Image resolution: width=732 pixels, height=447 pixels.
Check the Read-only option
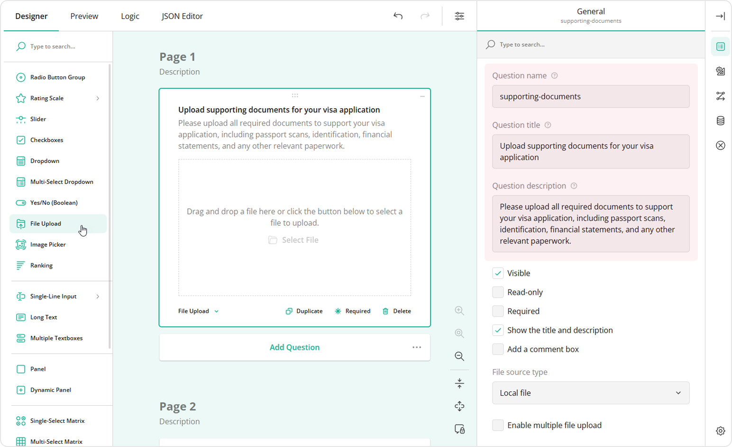498,292
